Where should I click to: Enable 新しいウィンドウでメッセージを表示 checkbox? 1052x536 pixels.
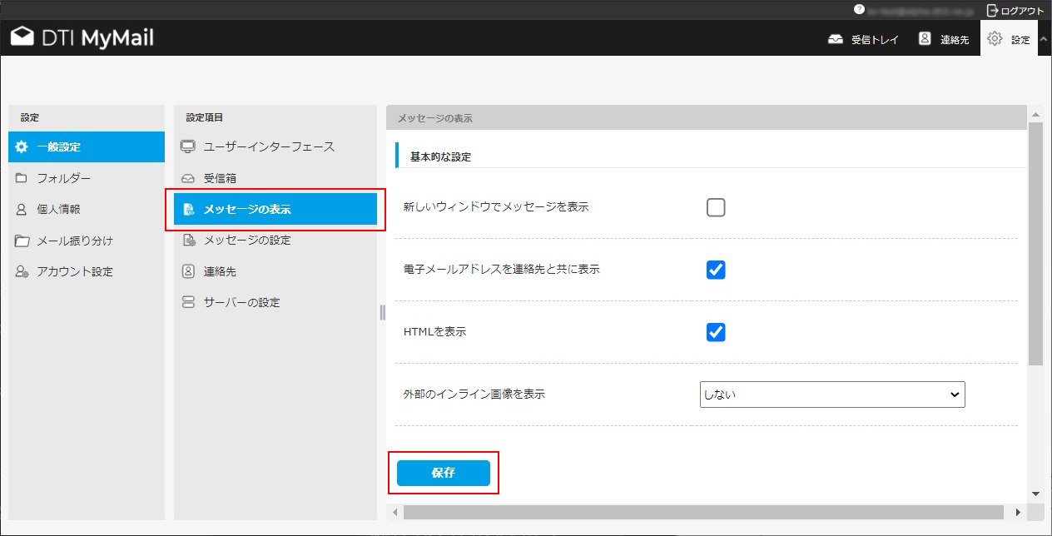coord(716,207)
